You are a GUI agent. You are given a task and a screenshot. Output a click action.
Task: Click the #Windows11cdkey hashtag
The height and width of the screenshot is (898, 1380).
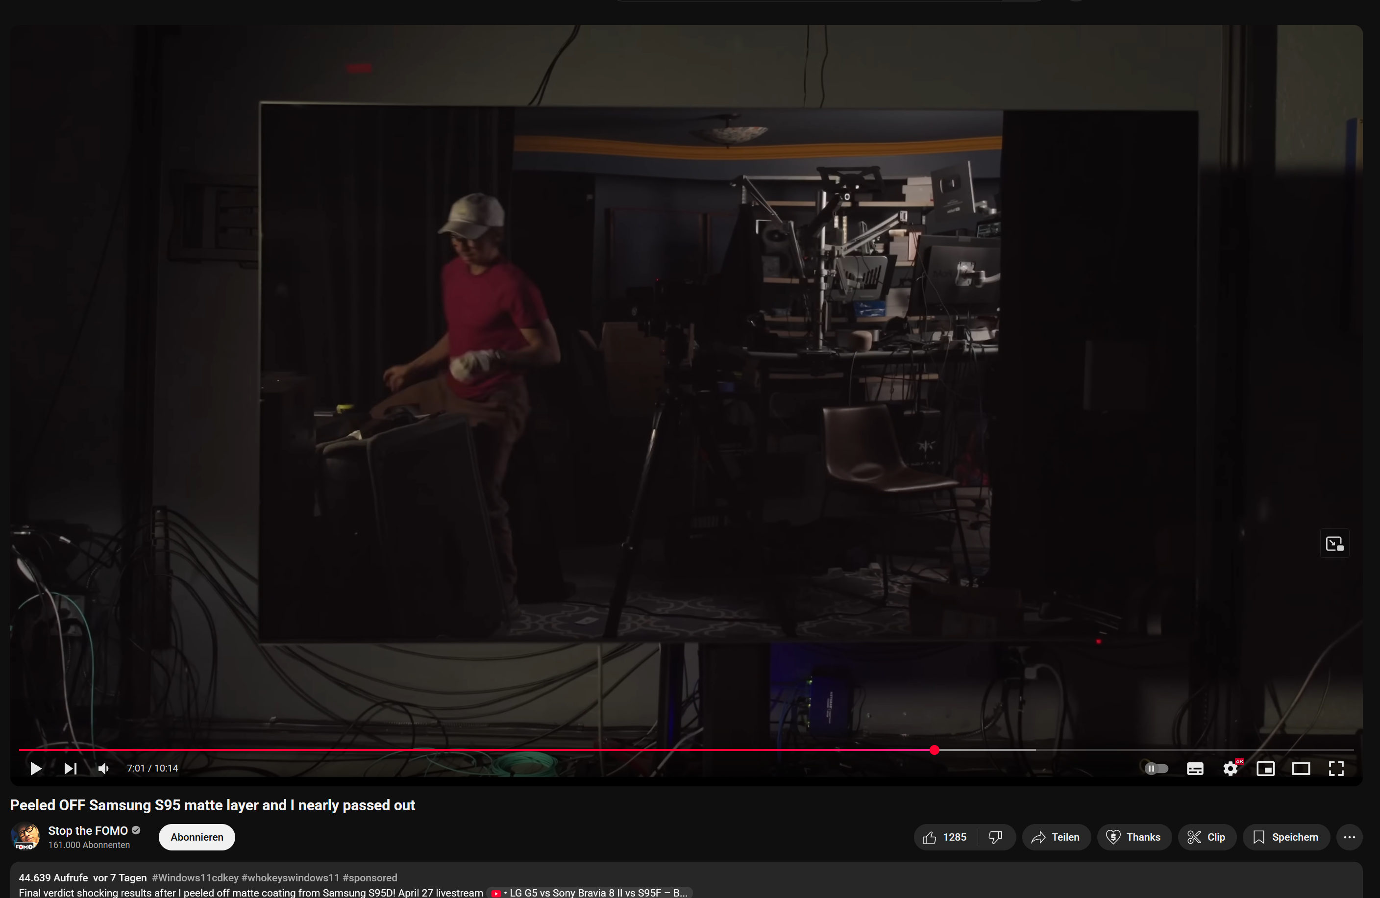(195, 878)
